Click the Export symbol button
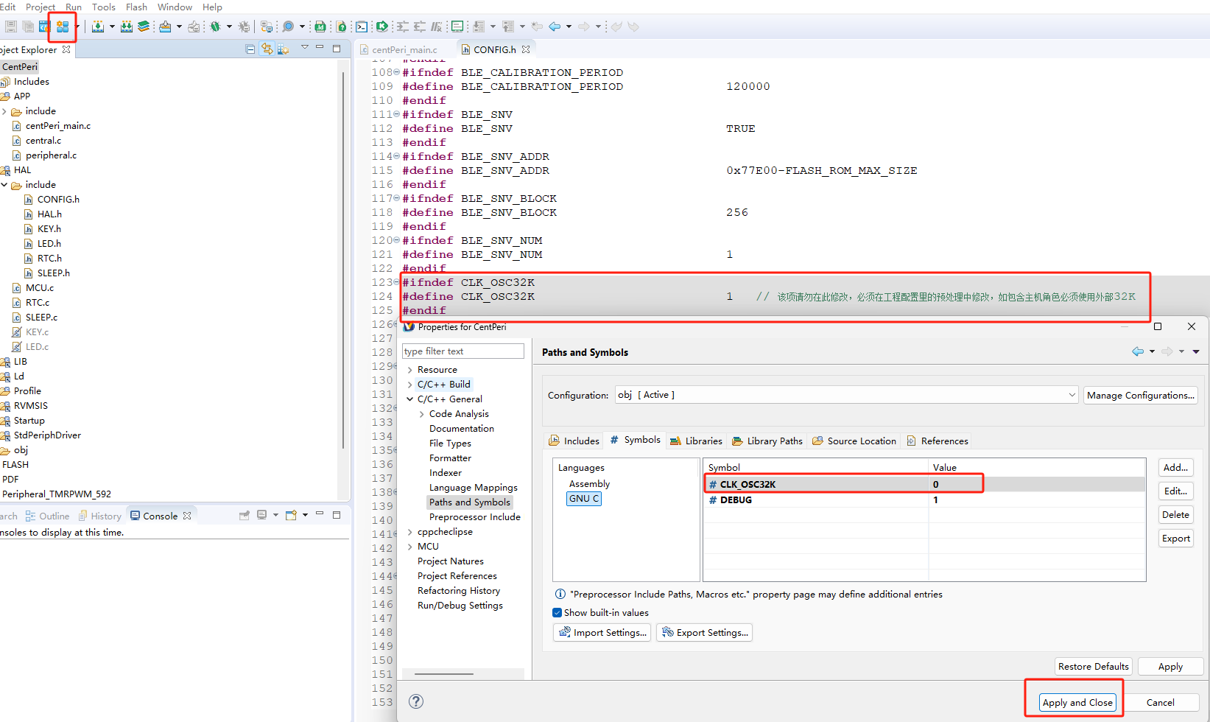The image size is (1210, 722). click(x=1175, y=538)
